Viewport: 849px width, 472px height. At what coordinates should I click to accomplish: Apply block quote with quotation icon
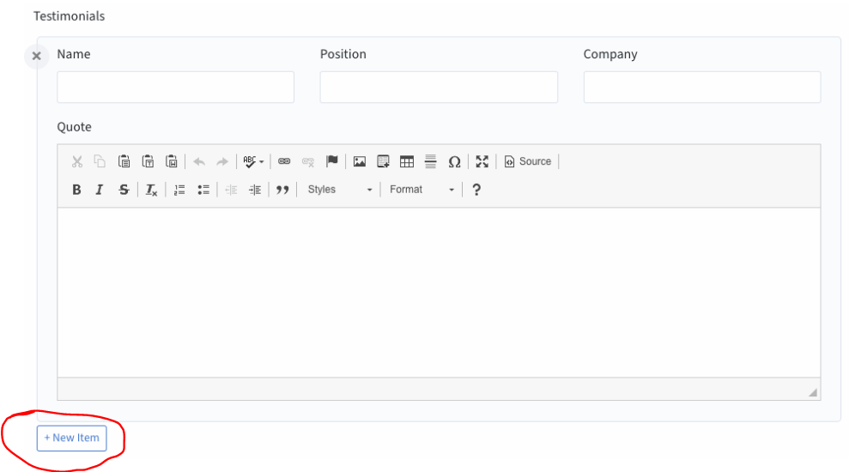coord(282,190)
